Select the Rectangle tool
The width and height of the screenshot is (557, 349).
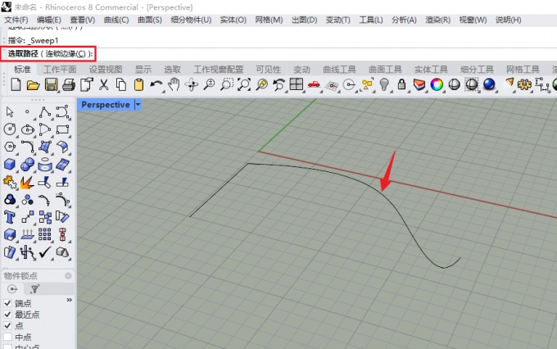(x=62, y=129)
